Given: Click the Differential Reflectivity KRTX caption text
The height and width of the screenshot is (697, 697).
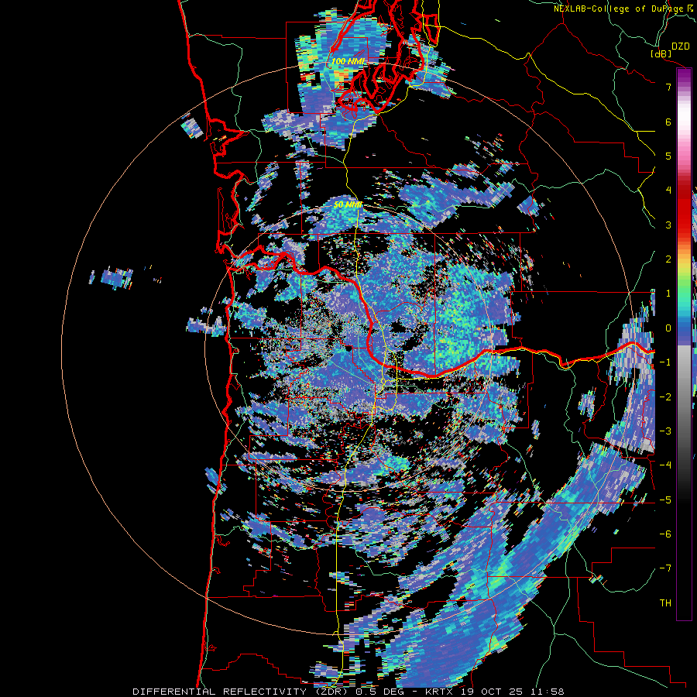Looking at the screenshot, I should click(x=348, y=692).
